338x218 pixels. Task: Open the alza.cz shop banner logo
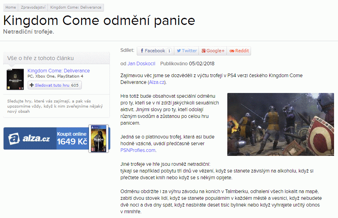(29, 138)
